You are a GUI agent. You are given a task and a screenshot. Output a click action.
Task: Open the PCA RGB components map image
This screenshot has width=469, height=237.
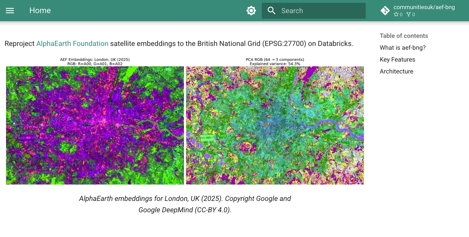(x=275, y=125)
